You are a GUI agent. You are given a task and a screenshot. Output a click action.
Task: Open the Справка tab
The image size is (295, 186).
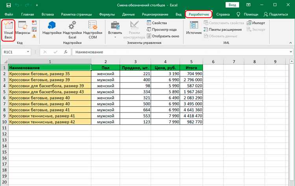point(223,14)
